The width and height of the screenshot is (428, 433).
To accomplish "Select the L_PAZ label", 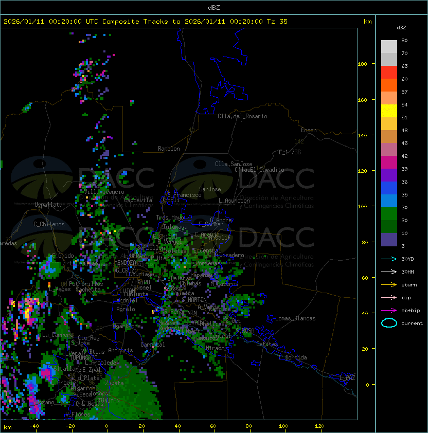I will pyautogui.click(x=347, y=378).
